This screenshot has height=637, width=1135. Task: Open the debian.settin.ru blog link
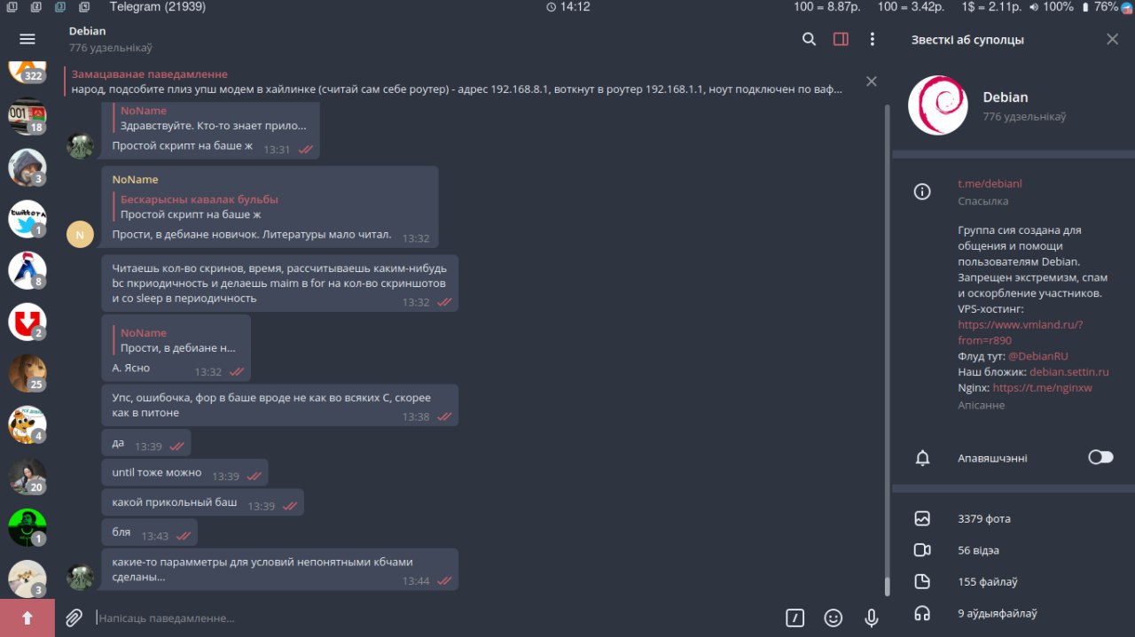coord(1069,372)
